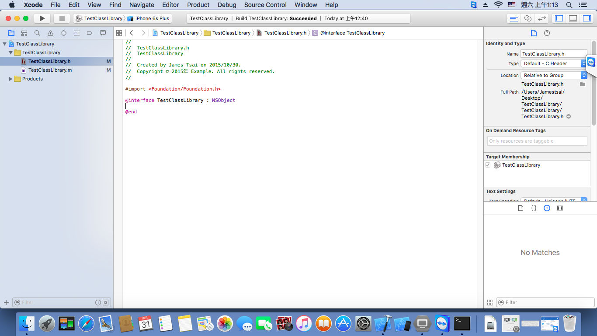
Task: Open Safari from the Dock
Action: (87, 324)
